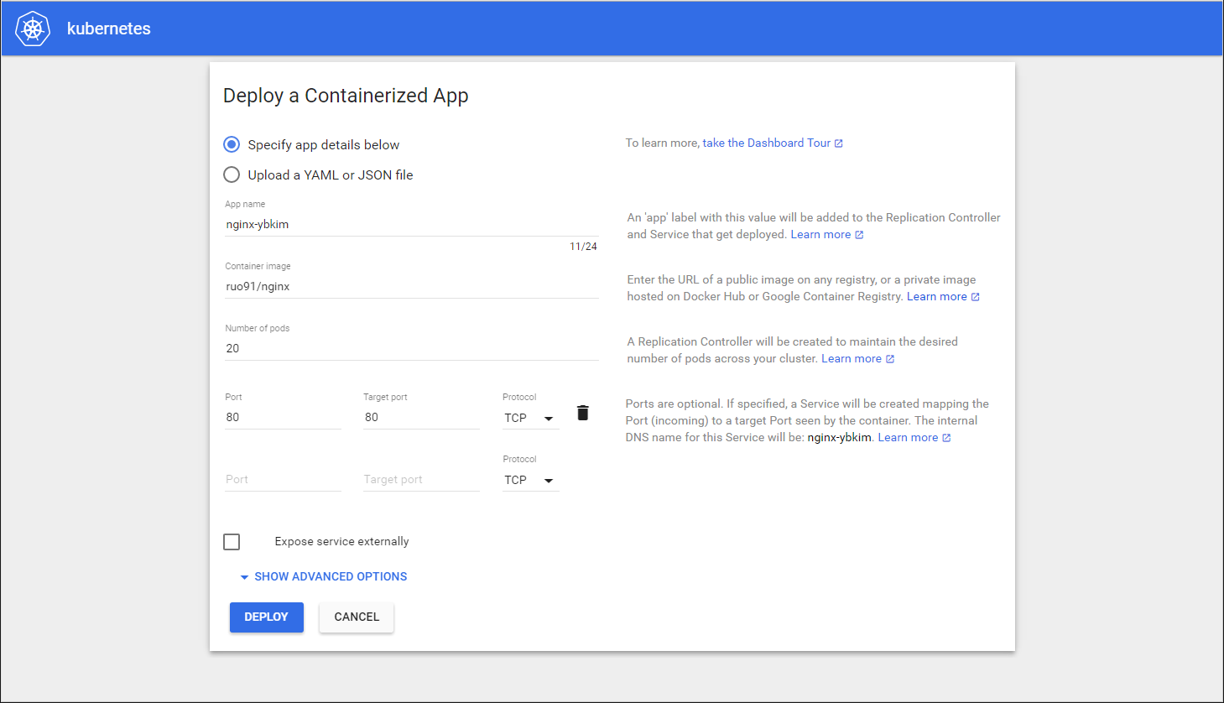This screenshot has height=703, width=1224.
Task: Click the kubernetes title in header
Action: (x=109, y=29)
